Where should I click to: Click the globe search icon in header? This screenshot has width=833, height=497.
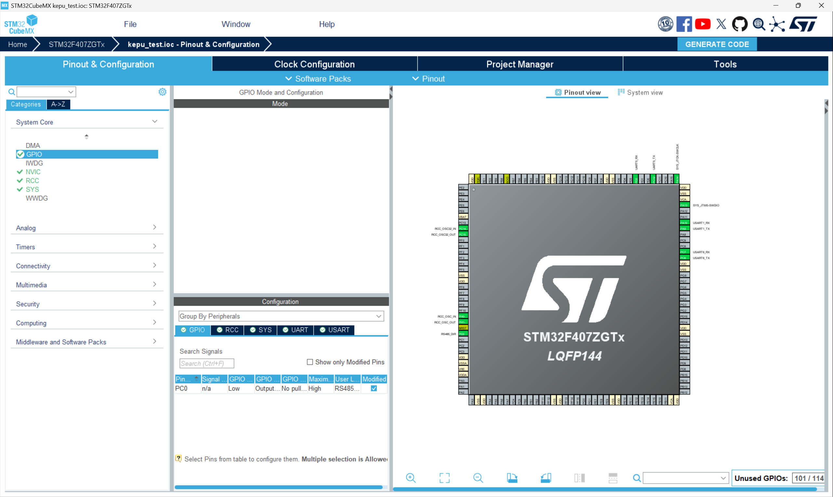(758, 24)
